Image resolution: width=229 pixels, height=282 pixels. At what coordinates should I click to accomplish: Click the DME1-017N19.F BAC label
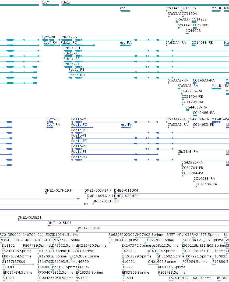pos(58,191)
